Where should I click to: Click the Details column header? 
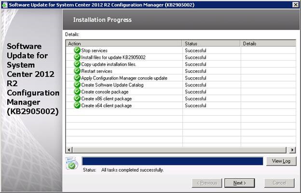click(268, 43)
